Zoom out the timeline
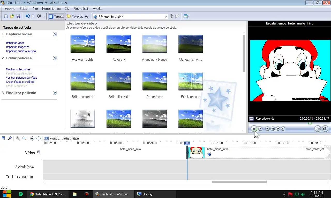The image size is (331, 198). coord(24,138)
